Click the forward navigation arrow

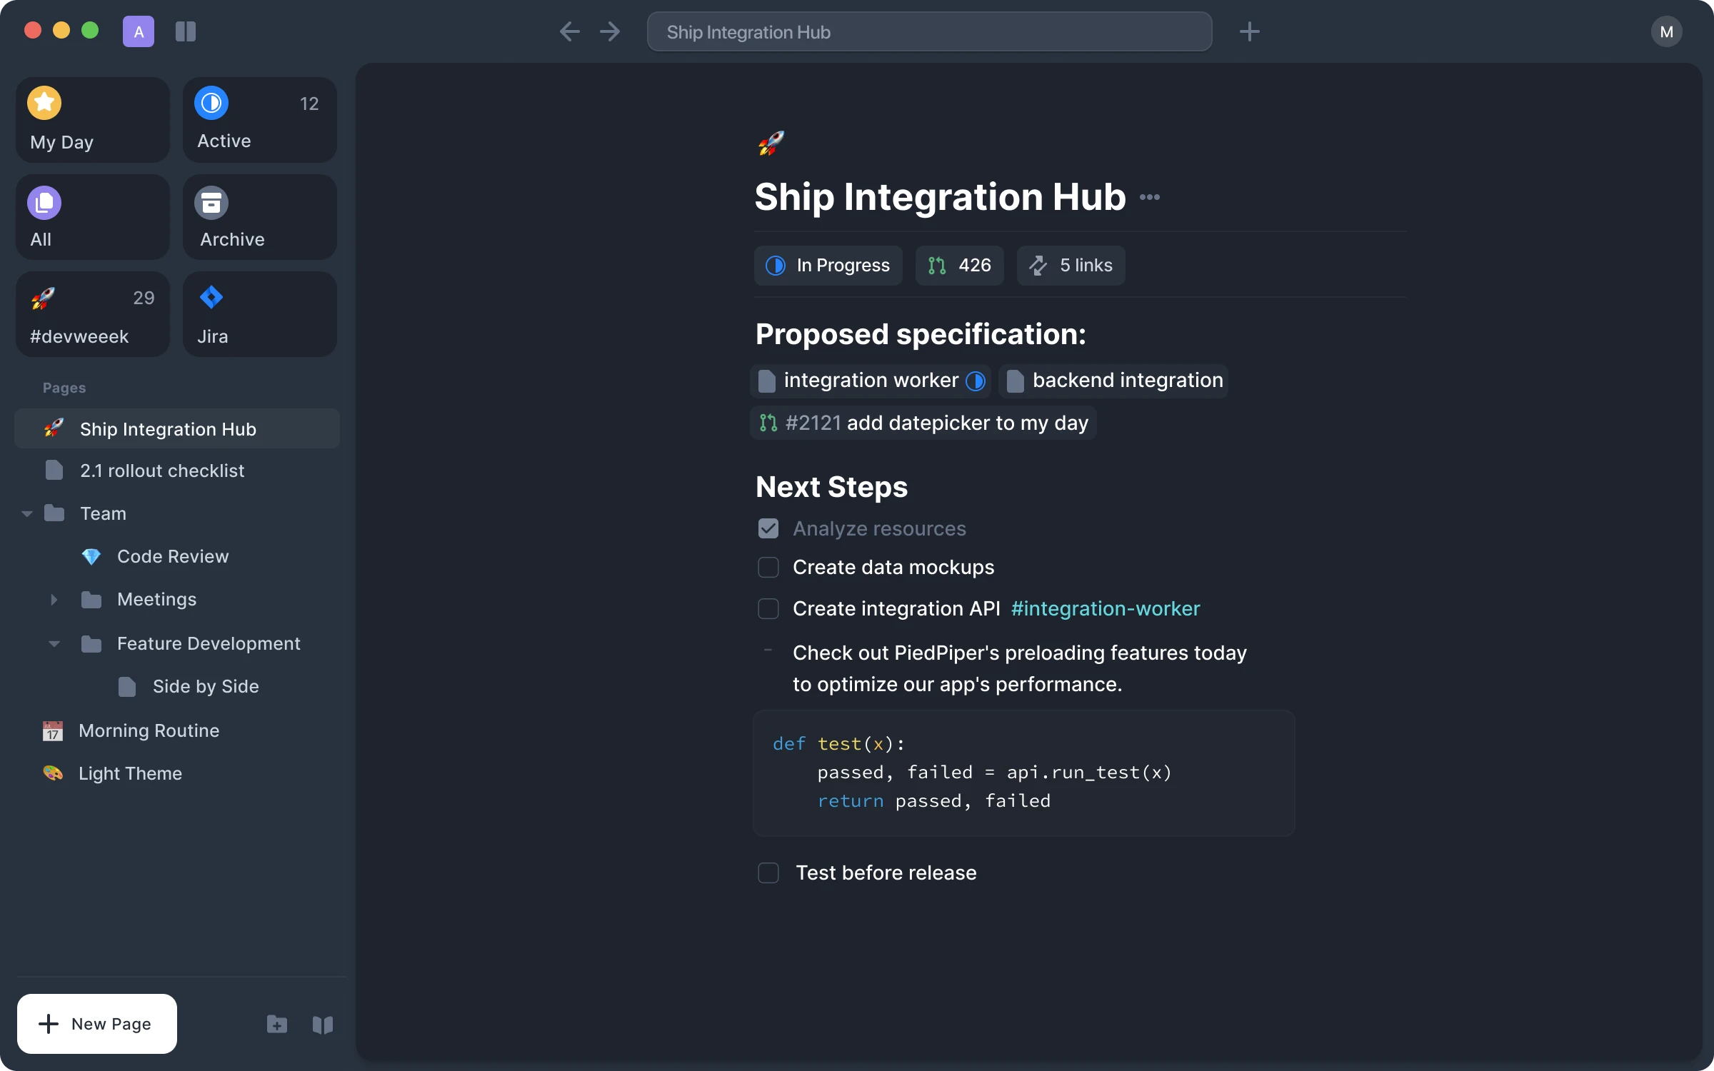coord(610,31)
